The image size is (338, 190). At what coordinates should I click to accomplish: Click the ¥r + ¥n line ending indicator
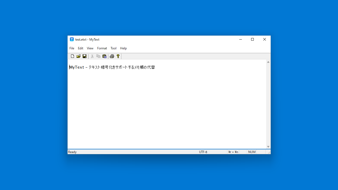click(x=233, y=152)
